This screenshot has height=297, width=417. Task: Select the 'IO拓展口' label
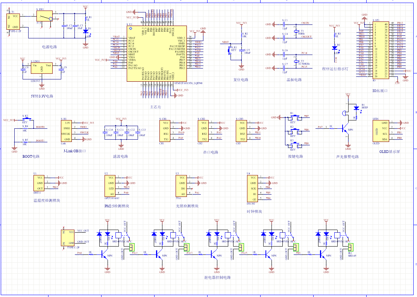click(380, 91)
